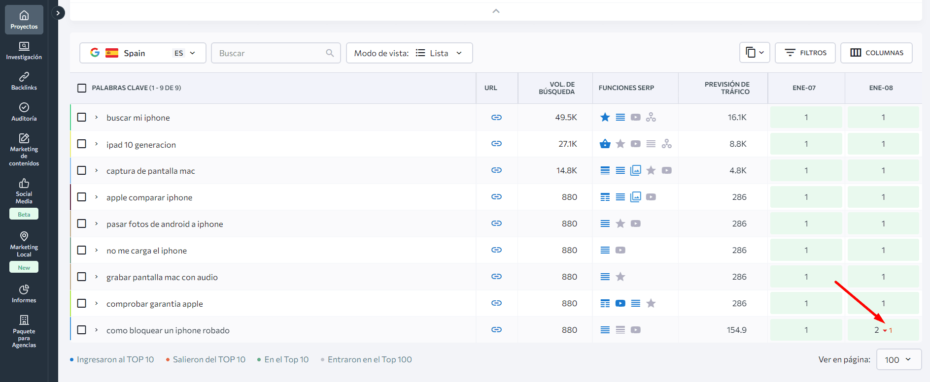The image size is (930, 382).
Task: Open the Spain ES search engine dropdown
Action: 143,53
